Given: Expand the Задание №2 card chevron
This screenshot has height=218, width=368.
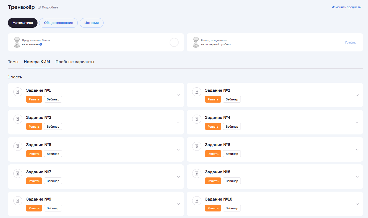Looking at the screenshot, I should pos(357,95).
